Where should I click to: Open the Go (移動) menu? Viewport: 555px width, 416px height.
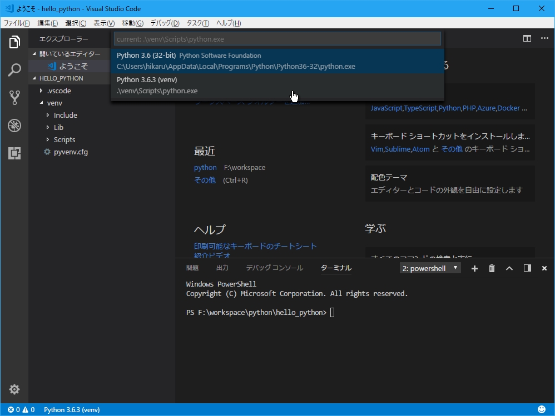click(x=132, y=23)
